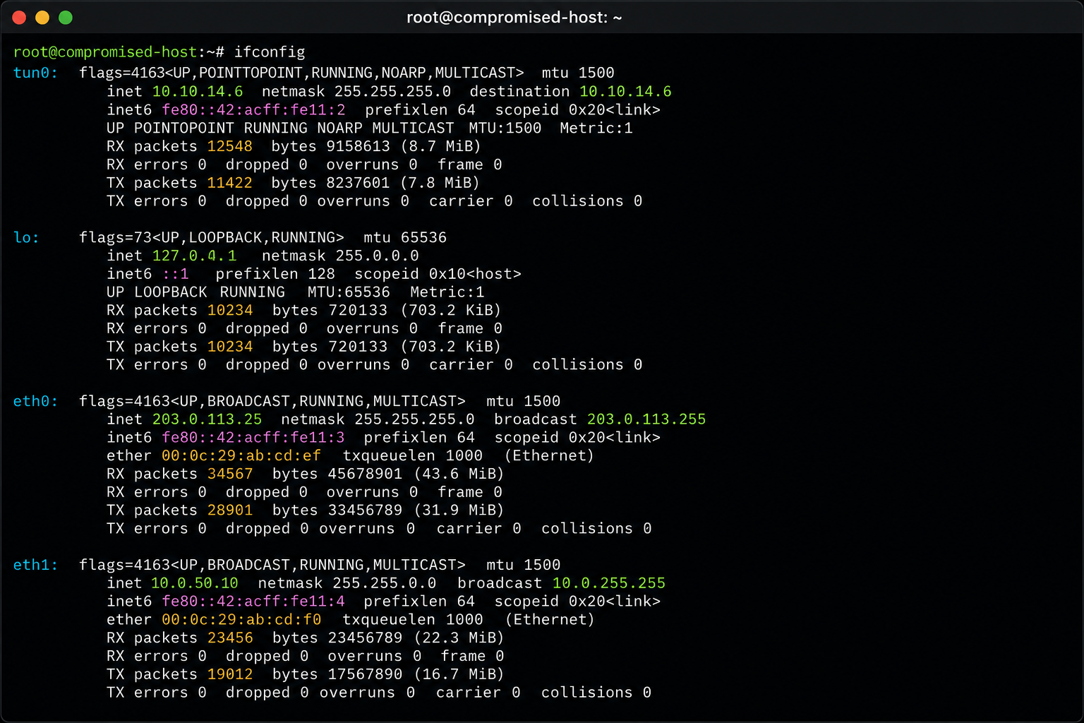Image resolution: width=1084 pixels, height=723 pixels.
Task: Click the root@compromised-host shell prompt
Action: (119, 52)
